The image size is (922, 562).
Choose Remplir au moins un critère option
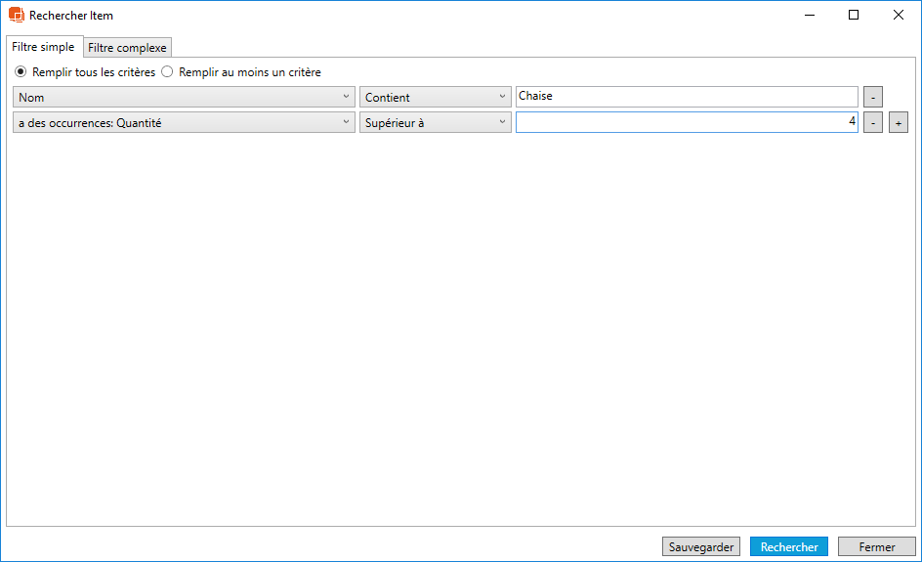pos(167,71)
